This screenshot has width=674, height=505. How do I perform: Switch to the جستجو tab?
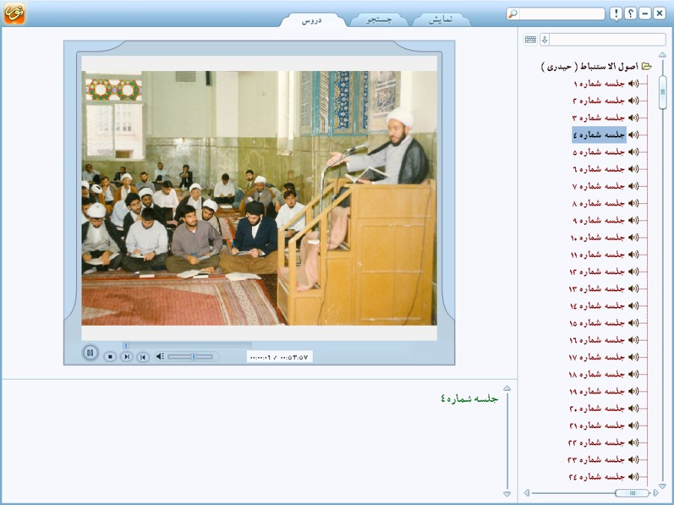379,20
